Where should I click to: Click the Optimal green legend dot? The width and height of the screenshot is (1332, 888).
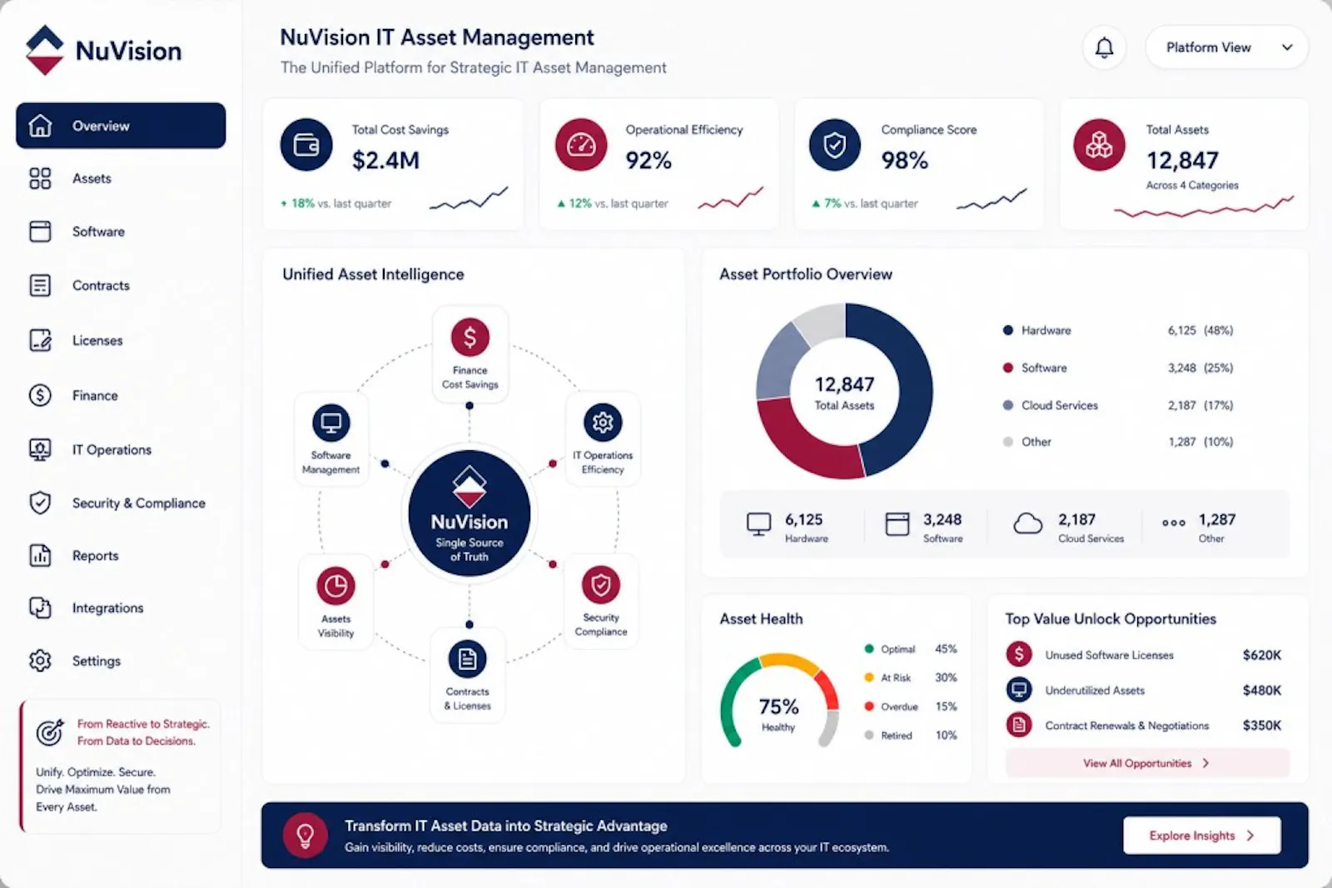pyautogui.click(x=869, y=649)
